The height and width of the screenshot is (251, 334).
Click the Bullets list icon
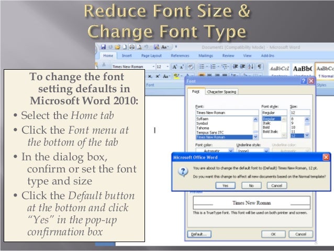click(202, 67)
